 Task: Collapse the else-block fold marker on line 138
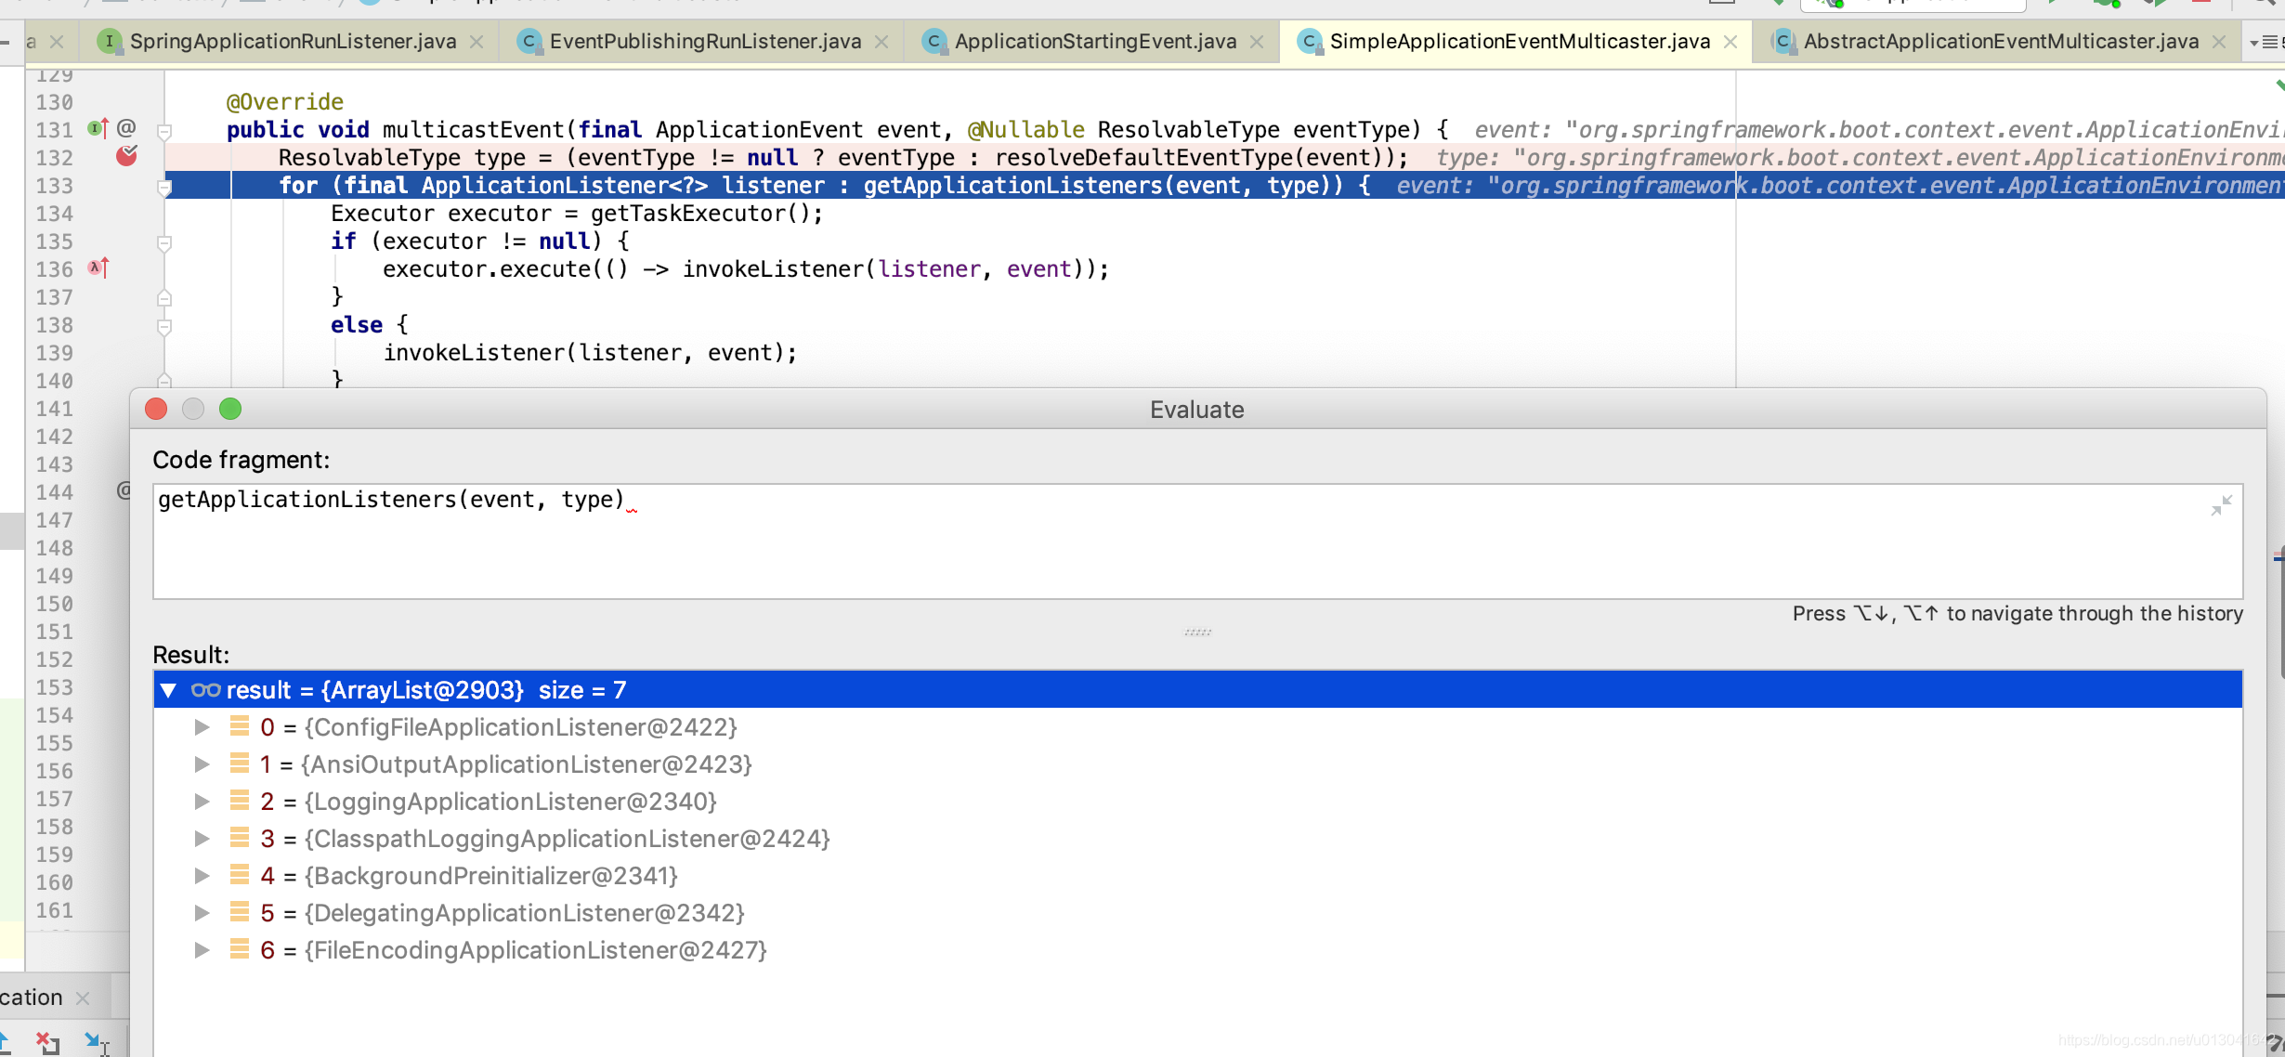164,326
